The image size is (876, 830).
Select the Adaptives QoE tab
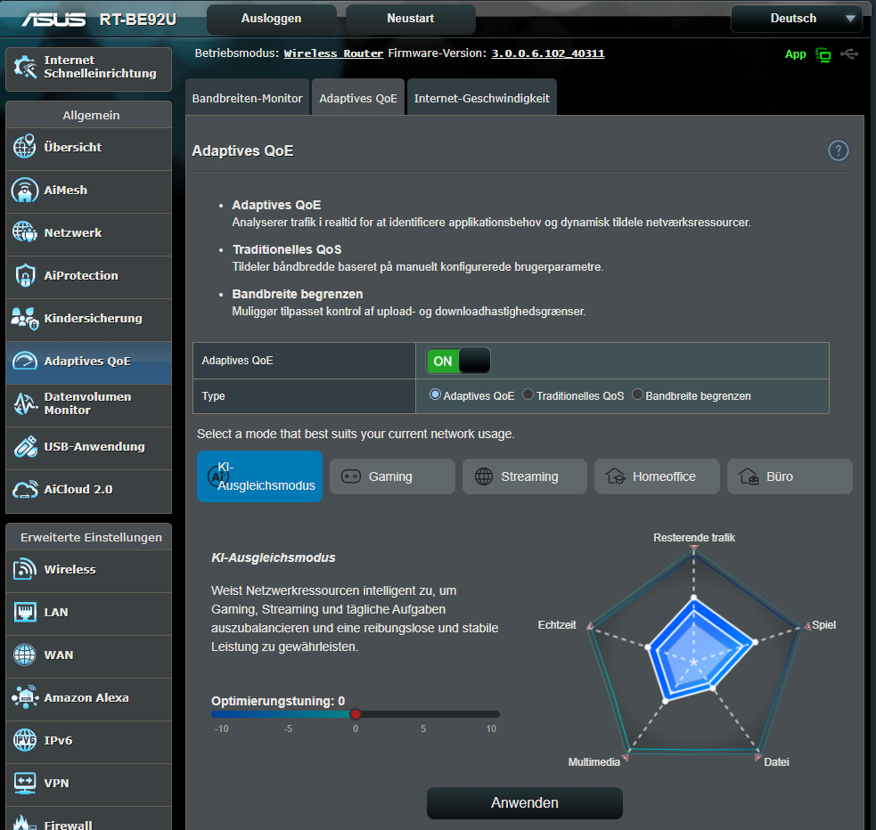point(358,98)
